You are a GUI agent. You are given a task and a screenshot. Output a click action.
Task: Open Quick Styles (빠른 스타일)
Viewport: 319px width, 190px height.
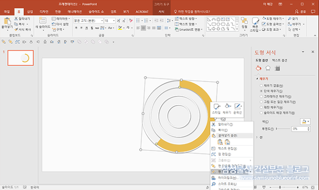(x=255, y=24)
